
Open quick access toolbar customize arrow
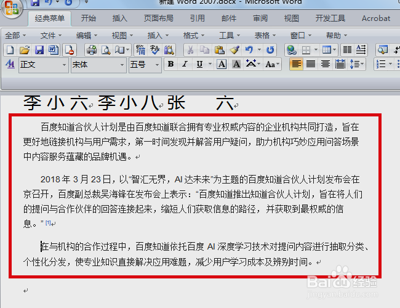[x=87, y=2]
